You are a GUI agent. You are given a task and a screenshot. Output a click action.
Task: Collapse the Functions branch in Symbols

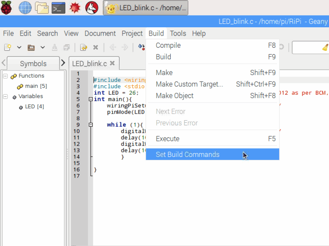tap(5, 75)
